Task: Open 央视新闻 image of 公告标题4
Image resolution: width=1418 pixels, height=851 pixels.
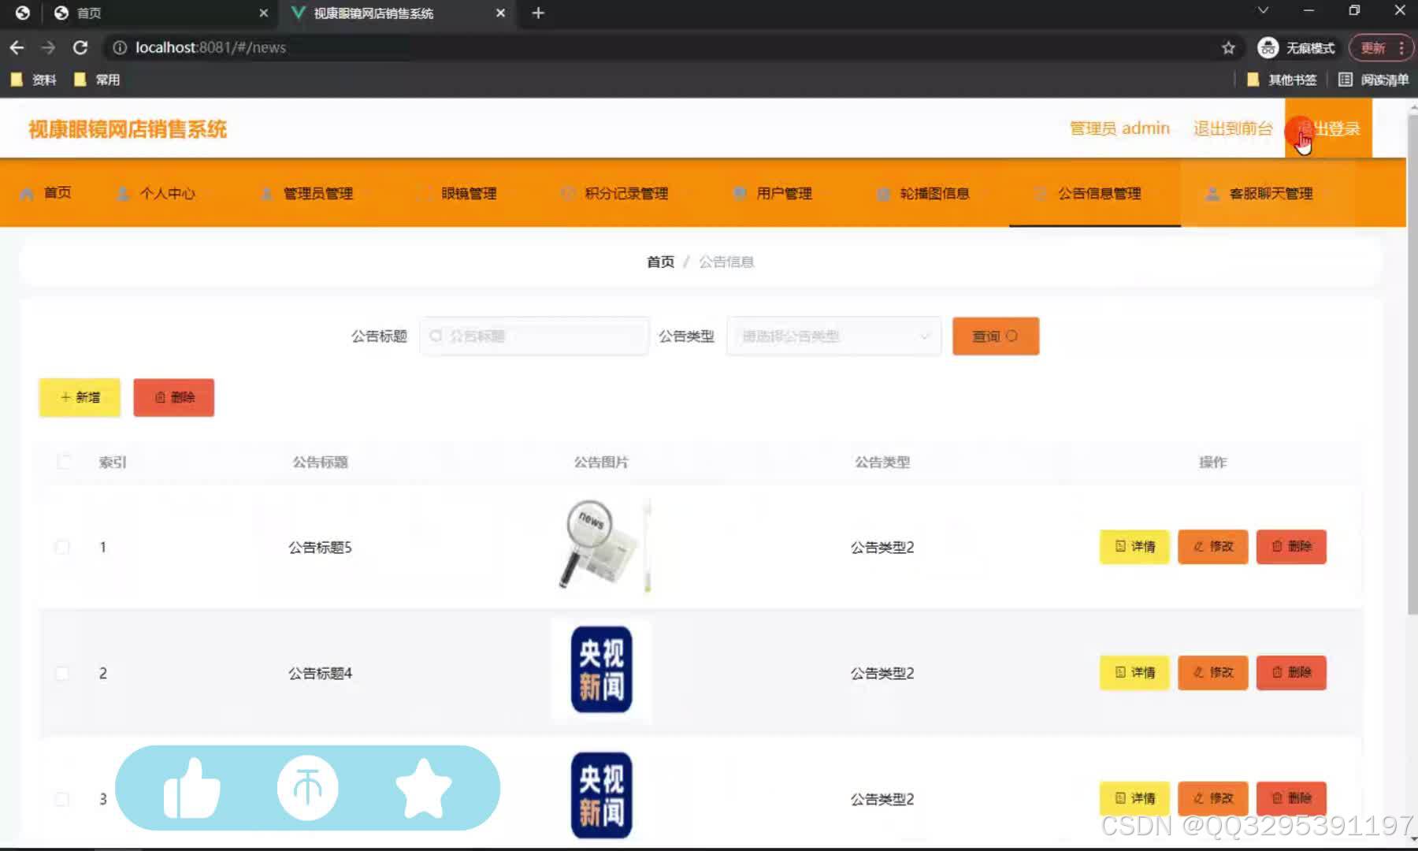Action: tap(602, 670)
